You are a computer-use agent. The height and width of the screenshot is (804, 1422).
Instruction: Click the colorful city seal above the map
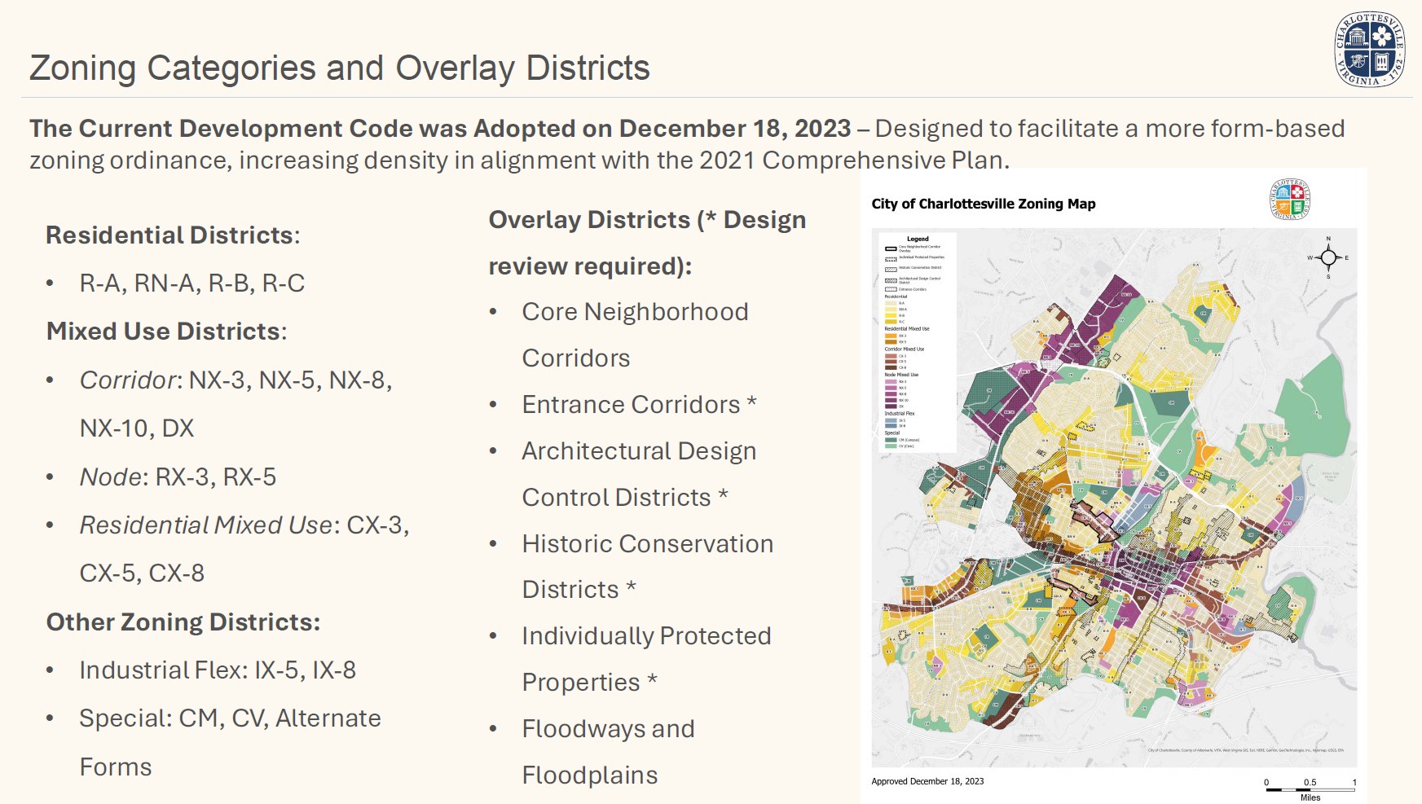[1289, 200]
